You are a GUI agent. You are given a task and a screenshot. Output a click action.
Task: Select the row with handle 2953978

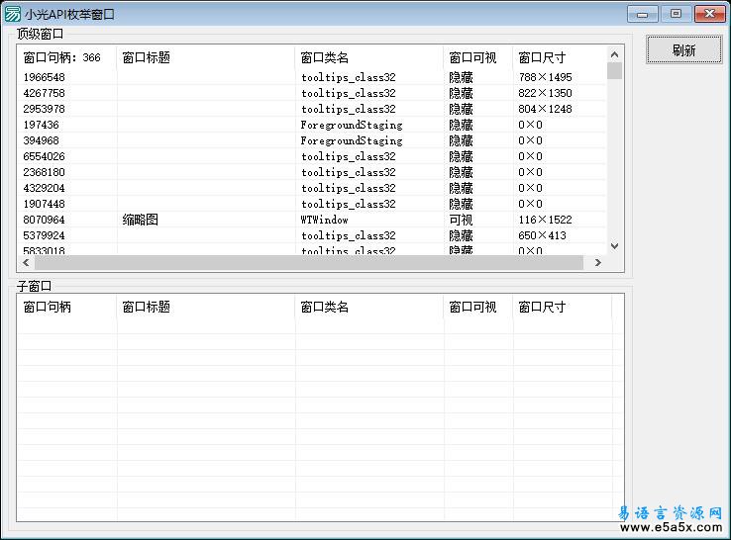pos(312,109)
